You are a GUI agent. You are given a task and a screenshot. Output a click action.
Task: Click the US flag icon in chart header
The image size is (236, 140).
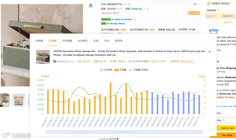click(55, 61)
